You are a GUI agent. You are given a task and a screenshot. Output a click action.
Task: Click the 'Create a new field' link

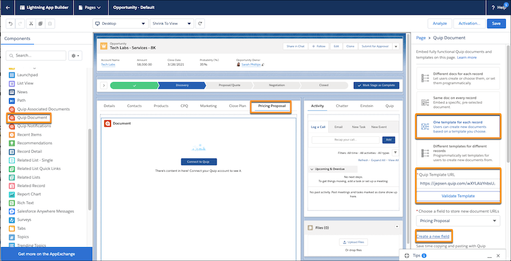coord(434,236)
